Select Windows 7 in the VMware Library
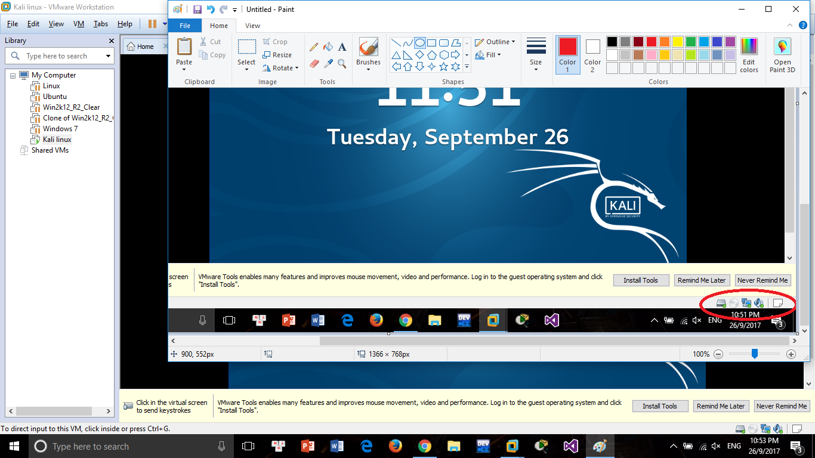 click(60, 129)
